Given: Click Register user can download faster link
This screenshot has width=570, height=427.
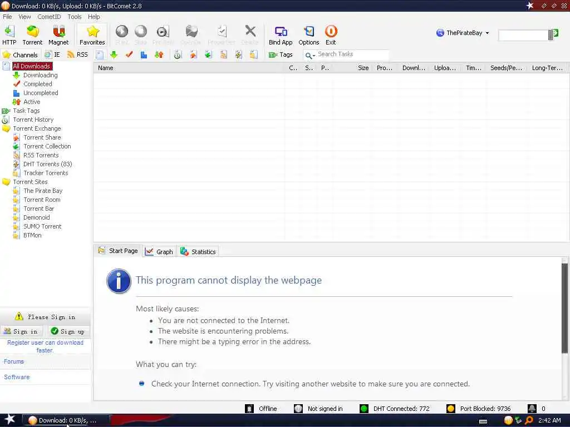Looking at the screenshot, I should [x=46, y=346].
